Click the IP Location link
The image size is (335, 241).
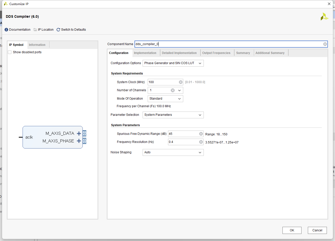46,30
